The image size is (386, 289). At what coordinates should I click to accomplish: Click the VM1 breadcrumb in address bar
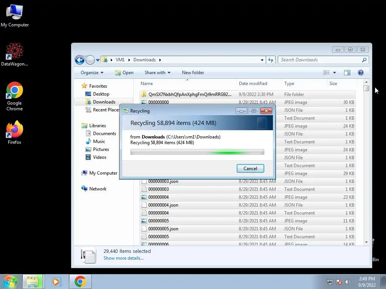(x=120, y=60)
